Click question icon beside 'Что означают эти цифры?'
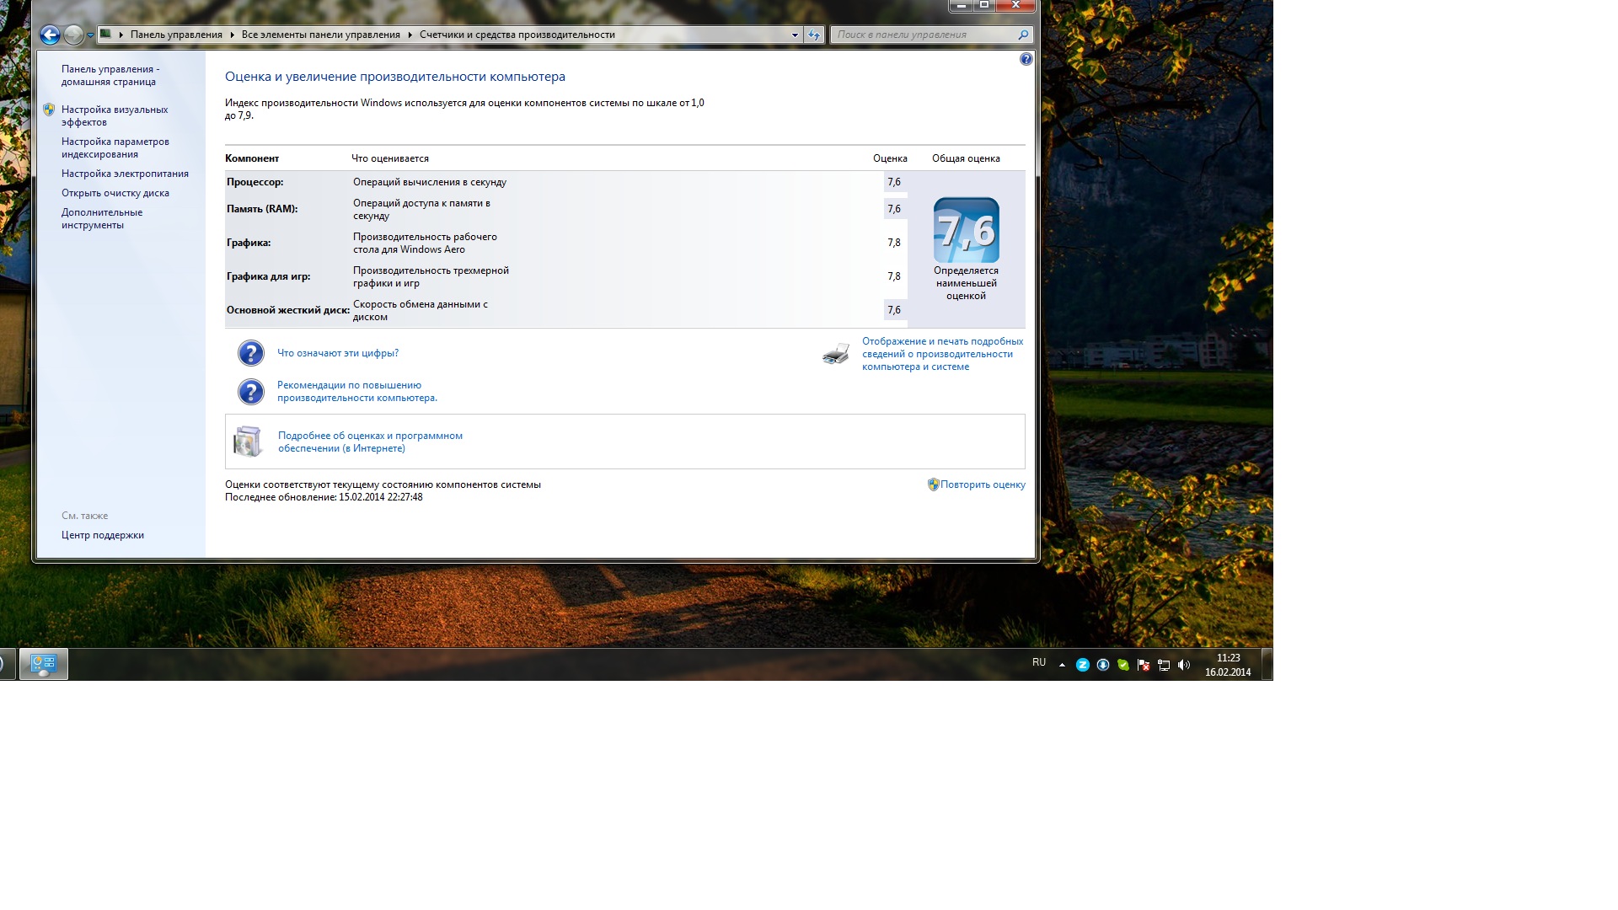 tap(250, 353)
